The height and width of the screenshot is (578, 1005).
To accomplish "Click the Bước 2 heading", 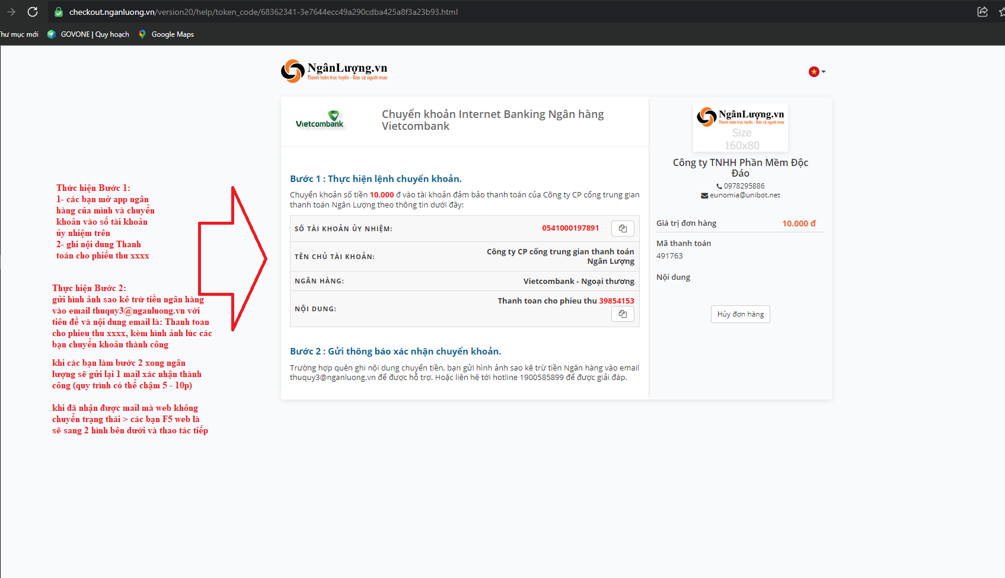I will click(395, 352).
